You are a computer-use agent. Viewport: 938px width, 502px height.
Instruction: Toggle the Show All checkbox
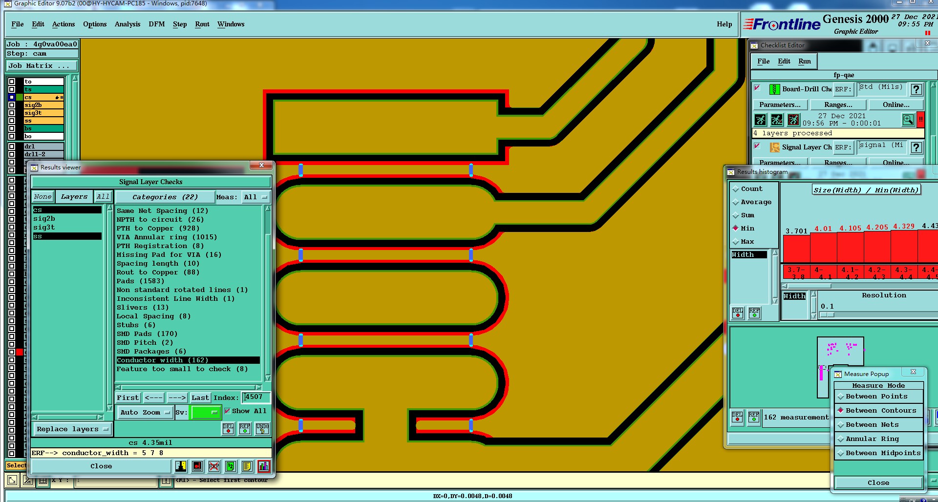coord(227,411)
